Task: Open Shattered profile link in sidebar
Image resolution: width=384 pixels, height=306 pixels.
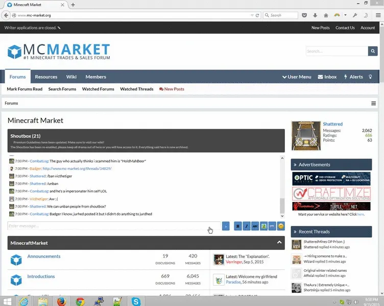Action: pos(332,124)
